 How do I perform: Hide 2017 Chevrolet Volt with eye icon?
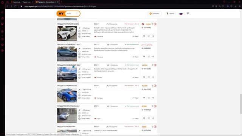pos(154,57)
